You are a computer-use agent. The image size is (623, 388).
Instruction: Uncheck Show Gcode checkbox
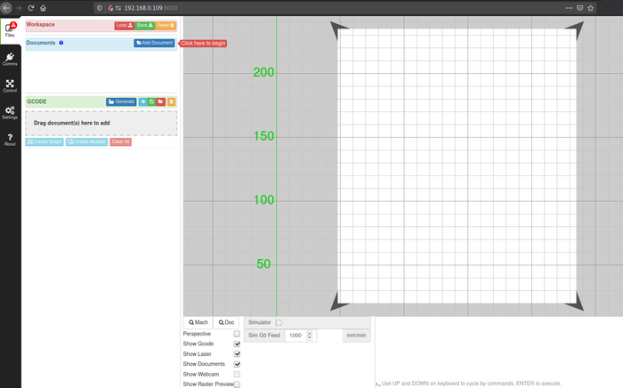(237, 344)
